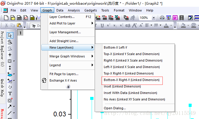Click the Paste clipboard icon

(x=19, y=25)
